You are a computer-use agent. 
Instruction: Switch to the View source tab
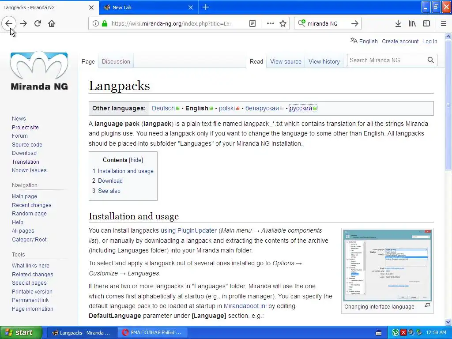point(286,61)
